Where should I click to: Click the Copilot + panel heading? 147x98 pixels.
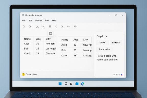click(102, 36)
